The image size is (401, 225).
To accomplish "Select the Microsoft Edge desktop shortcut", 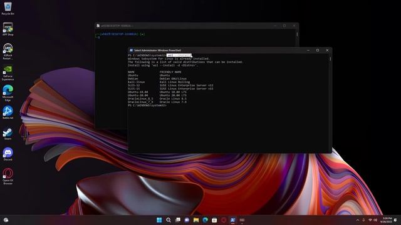I will pos(8,93).
